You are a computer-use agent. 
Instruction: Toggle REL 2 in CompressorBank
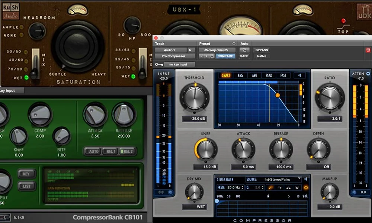tap(127, 151)
